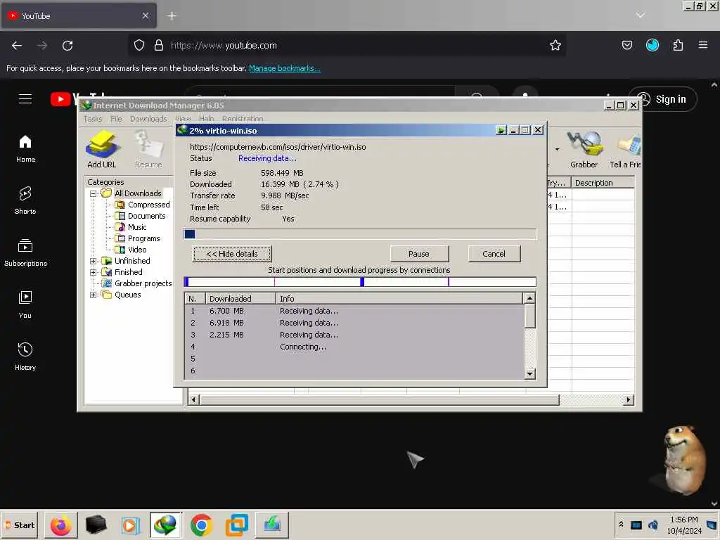Click the YouTube Sign in button
The height and width of the screenshot is (540, 720).
[x=662, y=99]
